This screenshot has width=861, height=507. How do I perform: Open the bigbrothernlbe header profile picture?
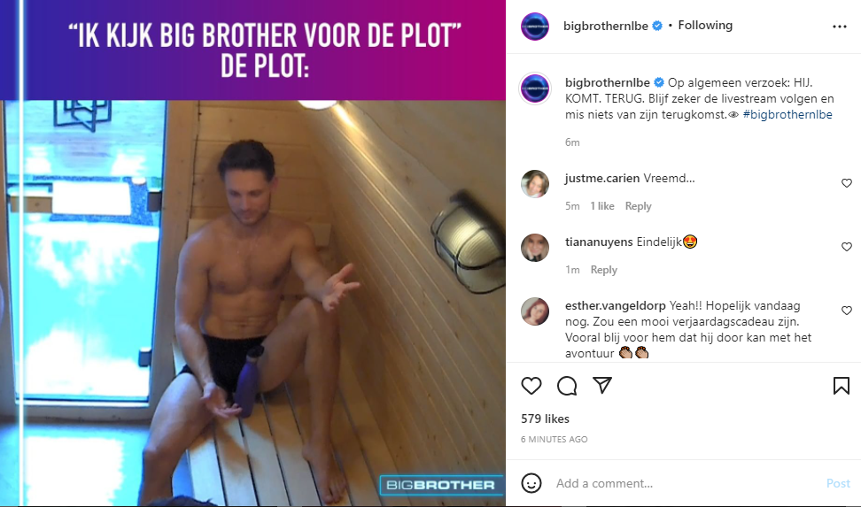tap(535, 27)
